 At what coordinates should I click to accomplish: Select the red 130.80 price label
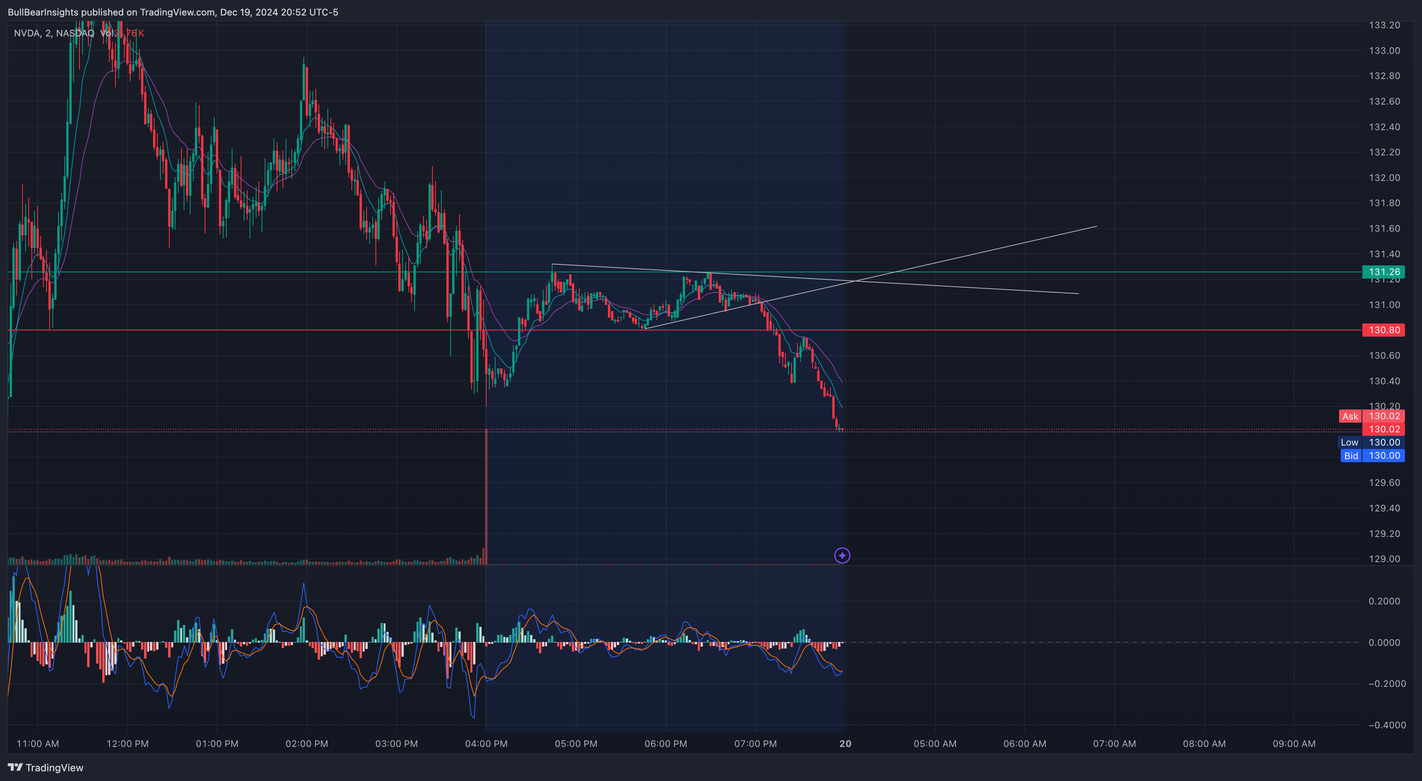pos(1383,330)
